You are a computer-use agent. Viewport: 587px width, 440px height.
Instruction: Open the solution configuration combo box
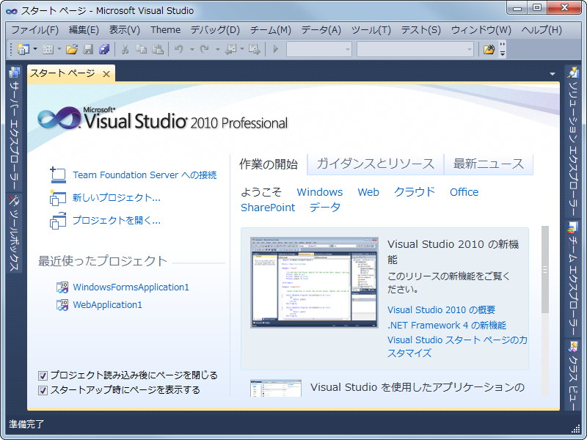[x=319, y=49]
